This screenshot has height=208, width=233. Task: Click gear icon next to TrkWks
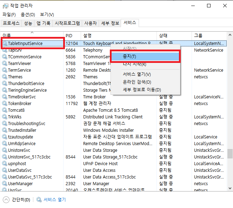pyautogui.click(x=5, y=117)
